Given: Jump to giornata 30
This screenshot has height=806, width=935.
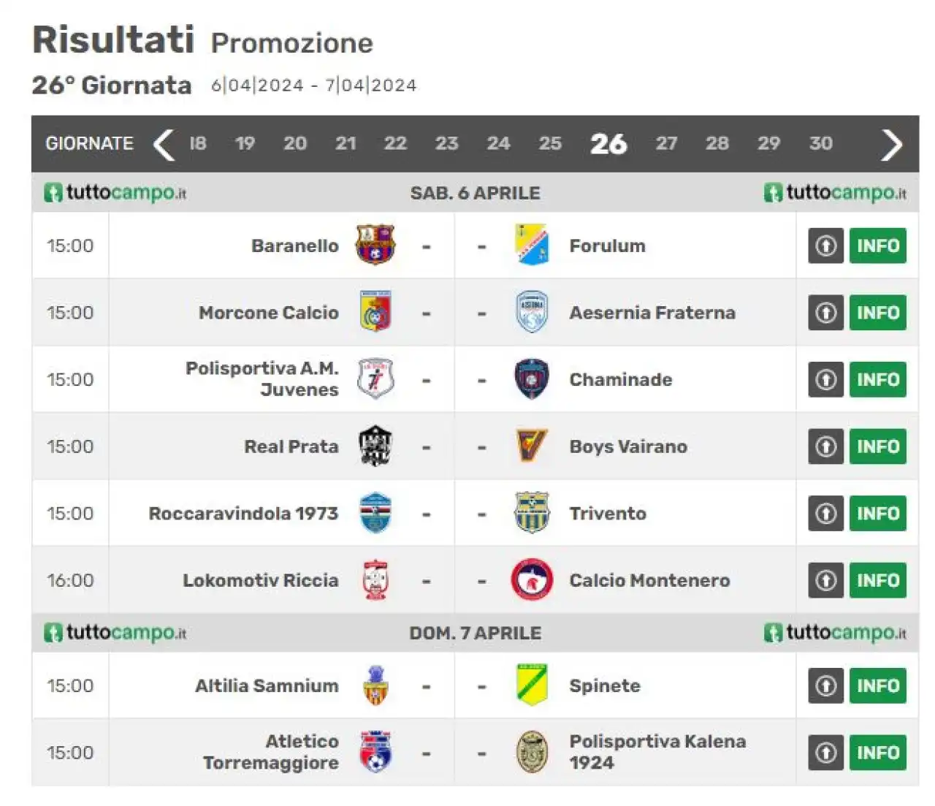Looking at the screenshot, I should coord(821,143).
